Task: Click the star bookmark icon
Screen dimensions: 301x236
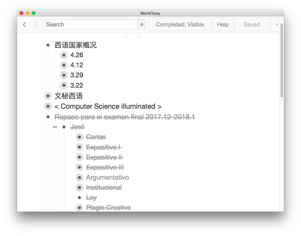Action: click(142, 25)
